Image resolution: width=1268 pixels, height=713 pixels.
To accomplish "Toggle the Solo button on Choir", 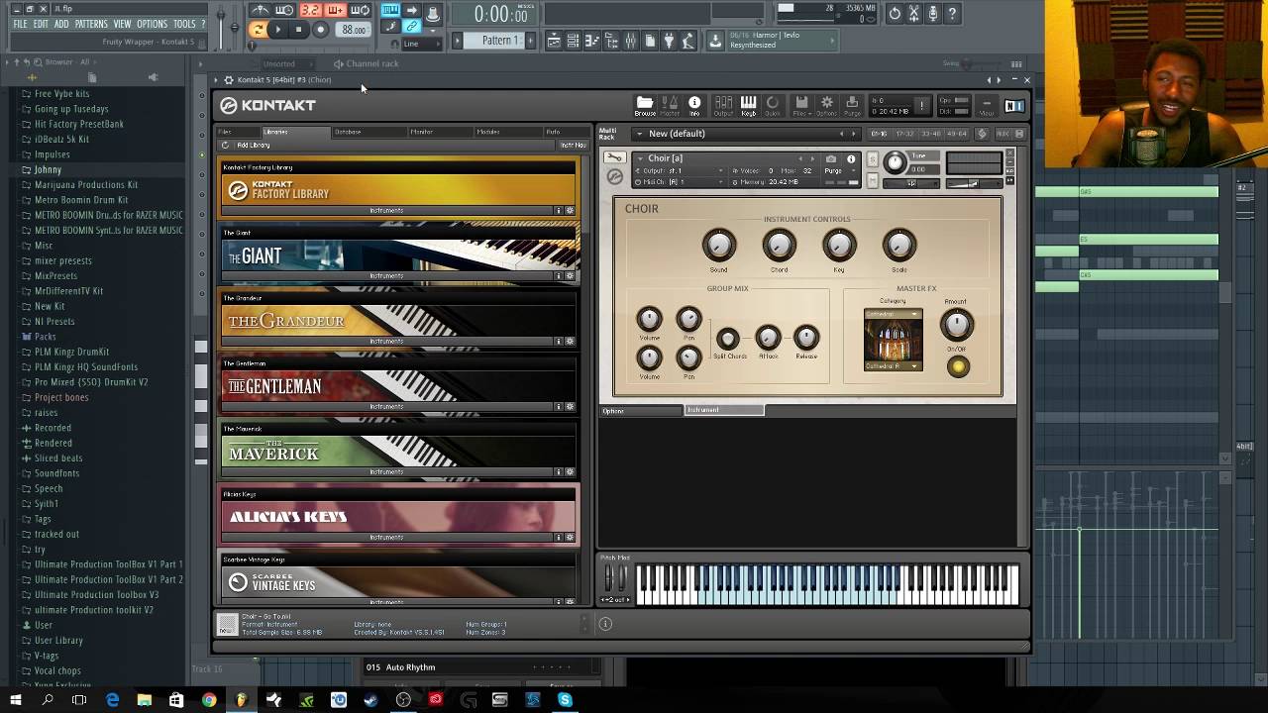I will pyautogui.click(x=873, y=158).
